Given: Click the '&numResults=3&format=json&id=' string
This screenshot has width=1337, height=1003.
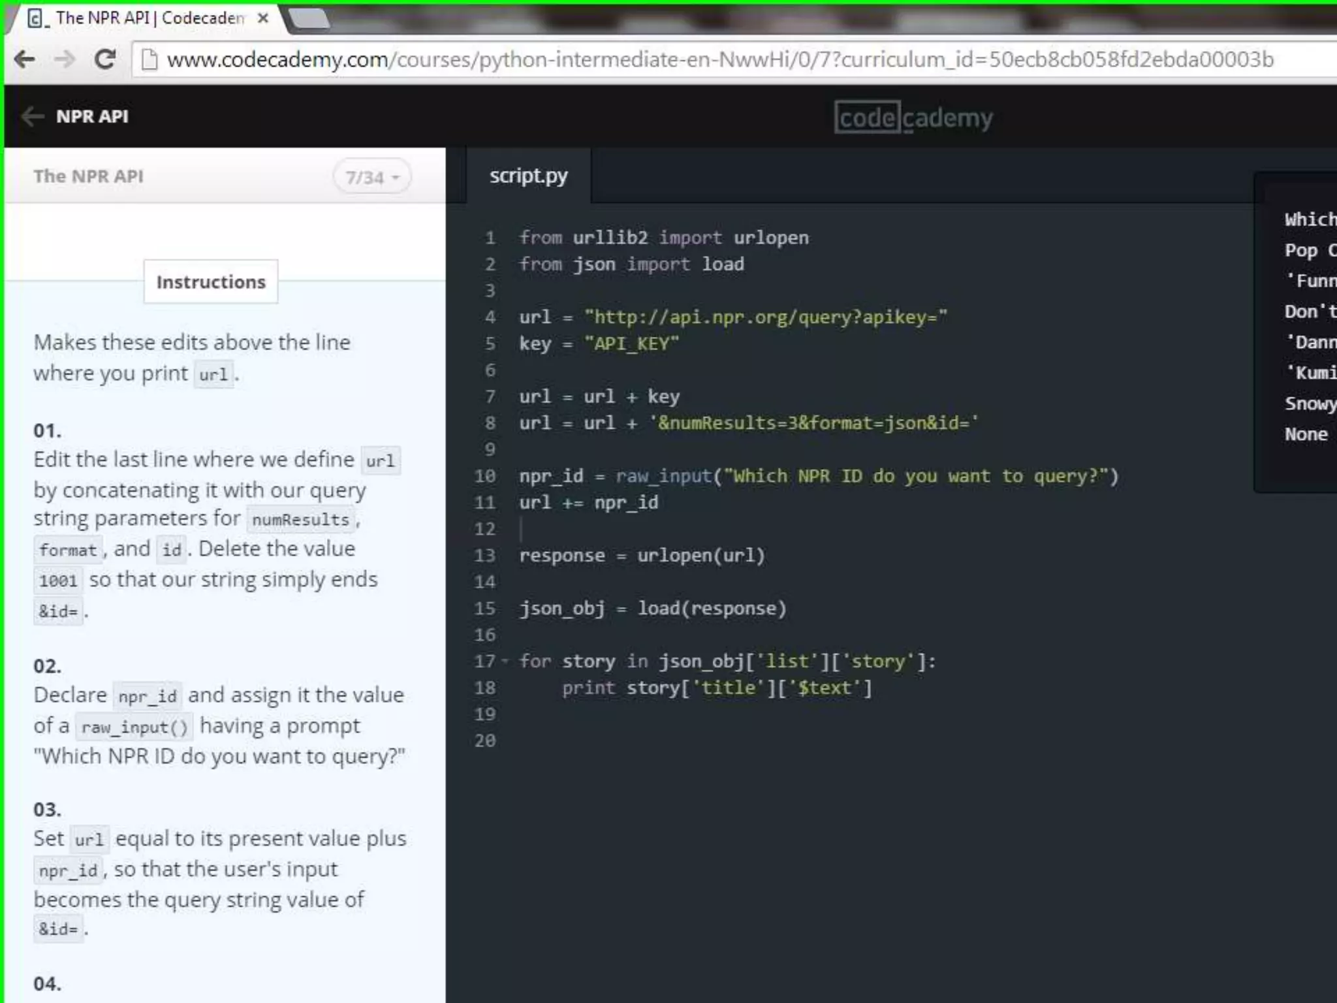Looking at the screenshot, I should (813, 423).
